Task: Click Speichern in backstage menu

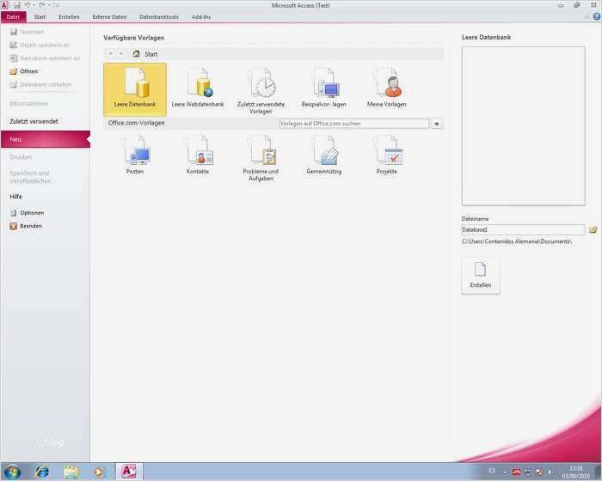Action: click(x=27, y=32)
